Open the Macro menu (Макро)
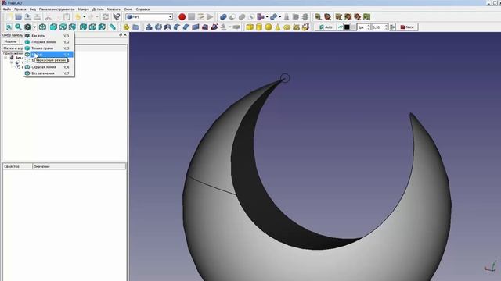 (84, 9)
